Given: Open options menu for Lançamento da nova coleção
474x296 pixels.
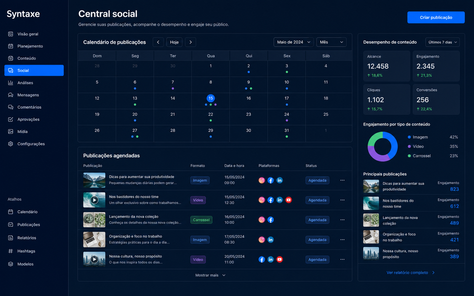Looking at the screenshot, I should point(342,220).
